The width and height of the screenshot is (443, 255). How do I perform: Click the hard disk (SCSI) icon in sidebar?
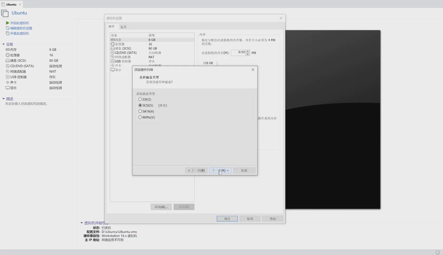click(x=8, y=61)
